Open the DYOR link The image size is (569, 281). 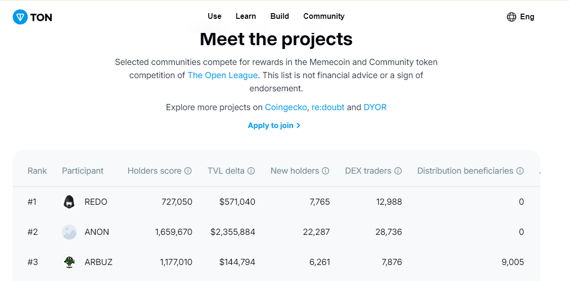375,107
